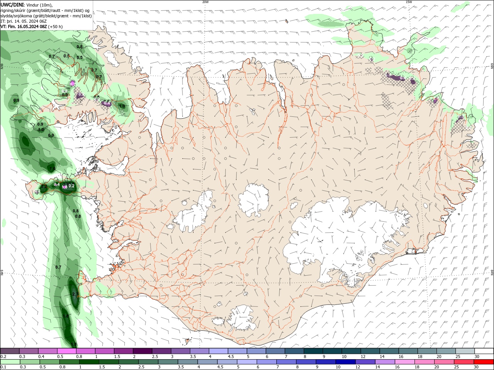Click the 1.6 precipitation value on the map
The image size is (494, 370).
[52, 168]
